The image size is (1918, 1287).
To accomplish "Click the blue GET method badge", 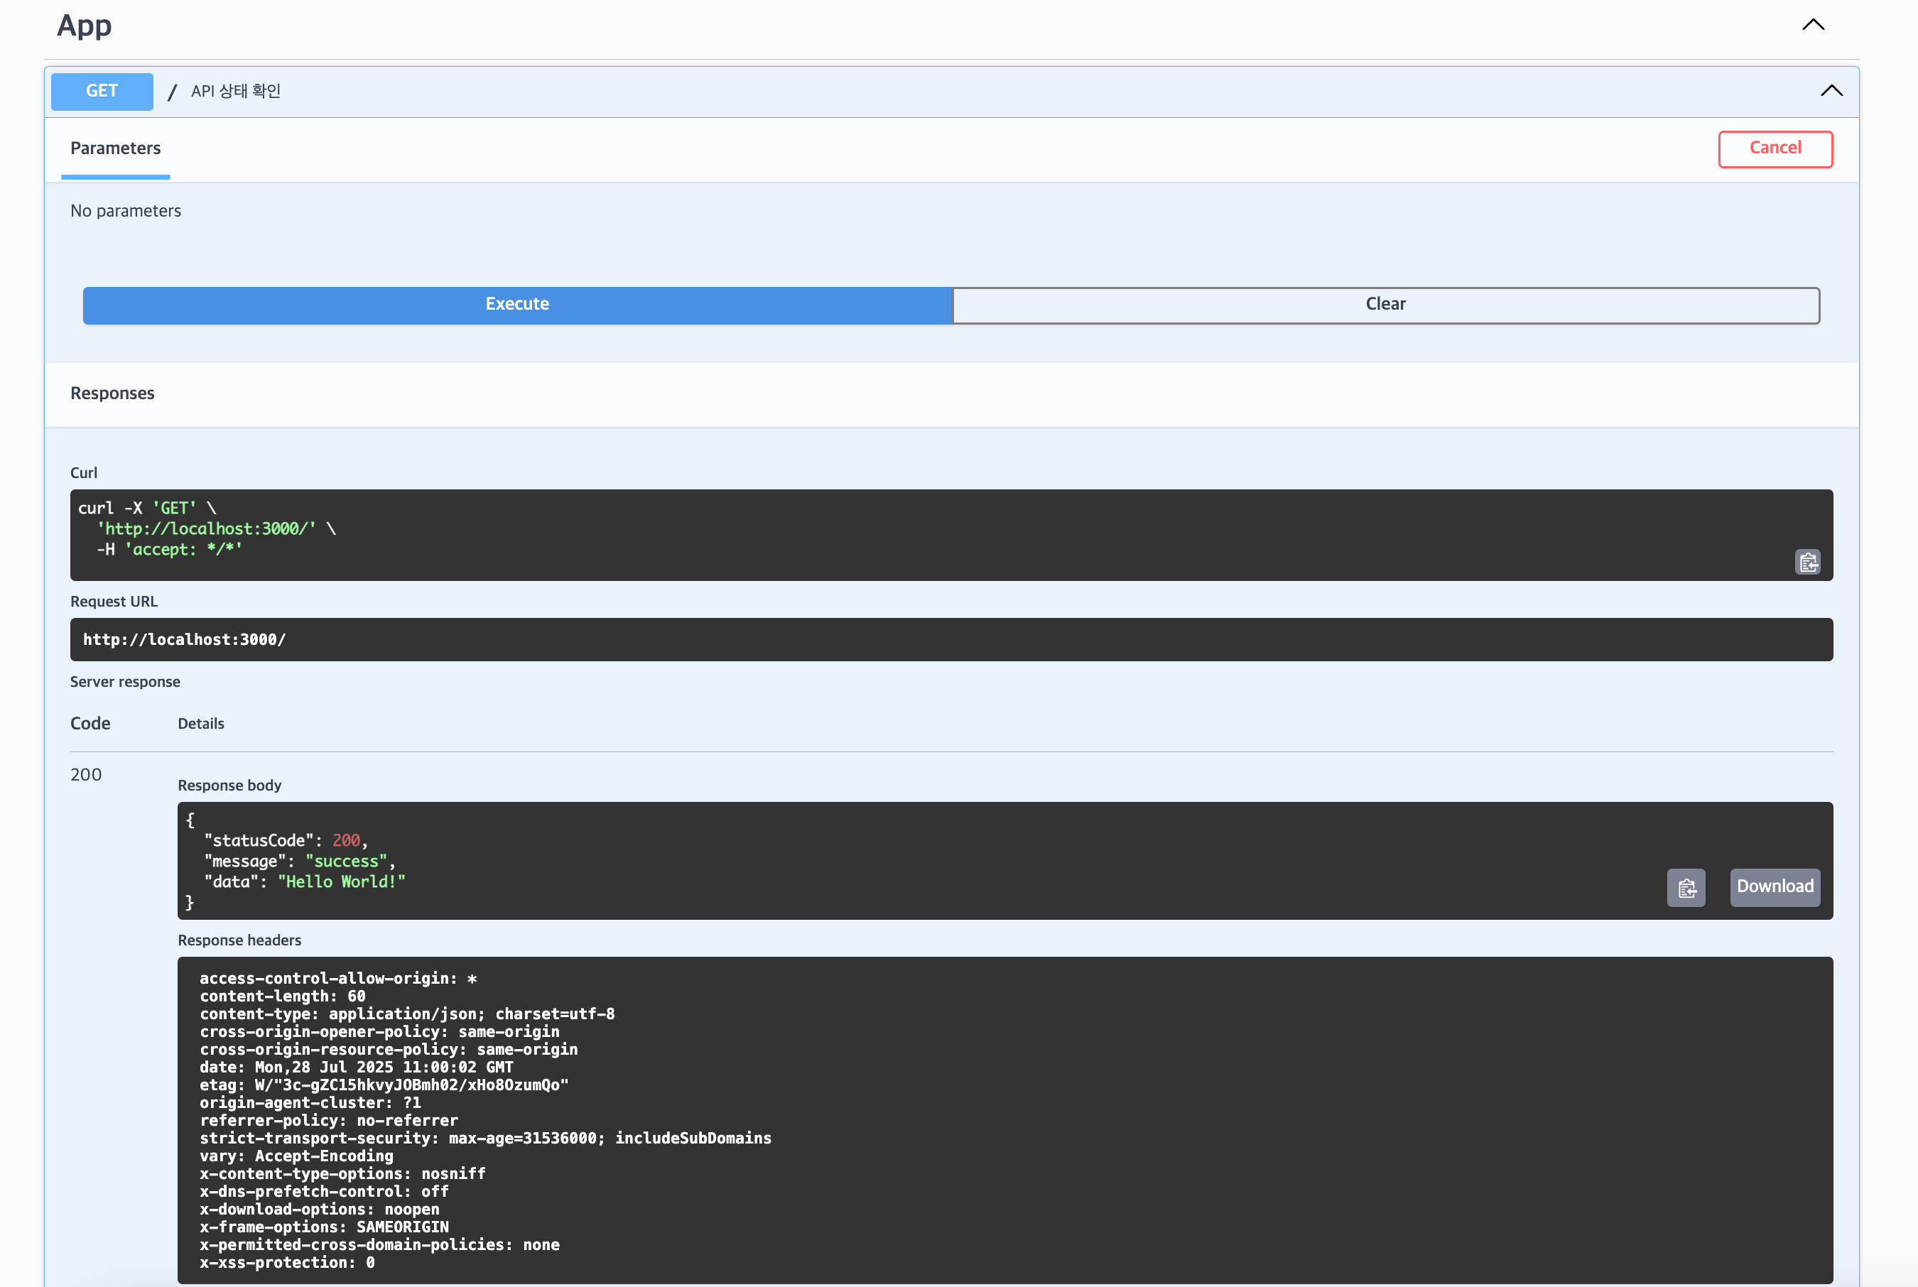I will [x=102, y=91].
